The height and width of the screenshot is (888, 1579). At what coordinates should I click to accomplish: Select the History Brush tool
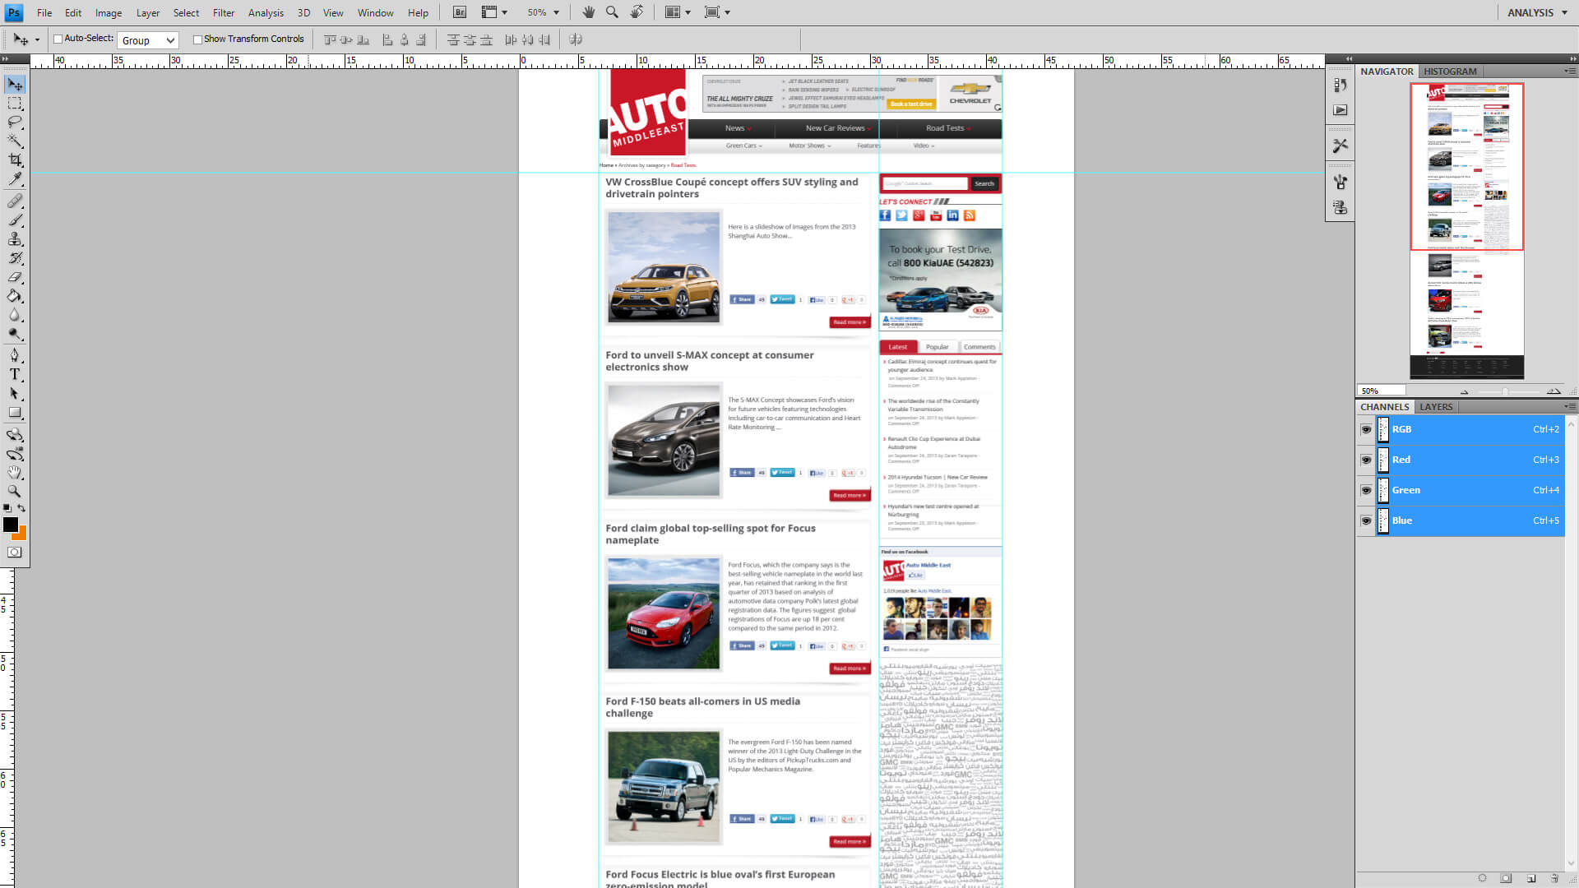(x=15, y=258)
